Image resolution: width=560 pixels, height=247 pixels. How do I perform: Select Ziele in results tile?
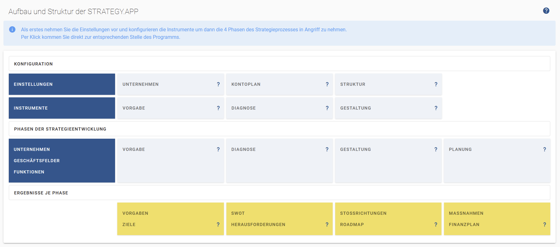[129, 224]
